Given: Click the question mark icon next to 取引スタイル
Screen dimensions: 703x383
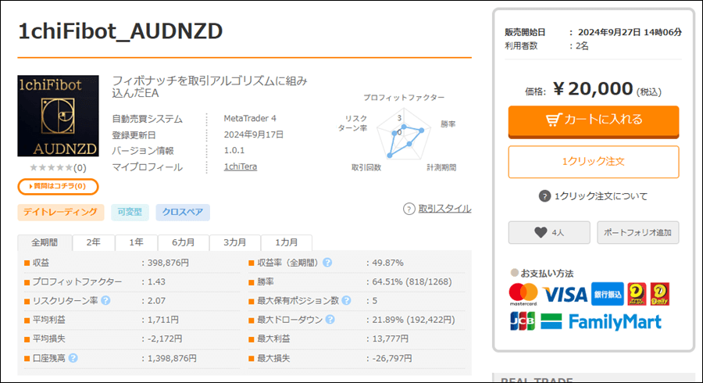Looking at the screenshot, I should 409,209.
